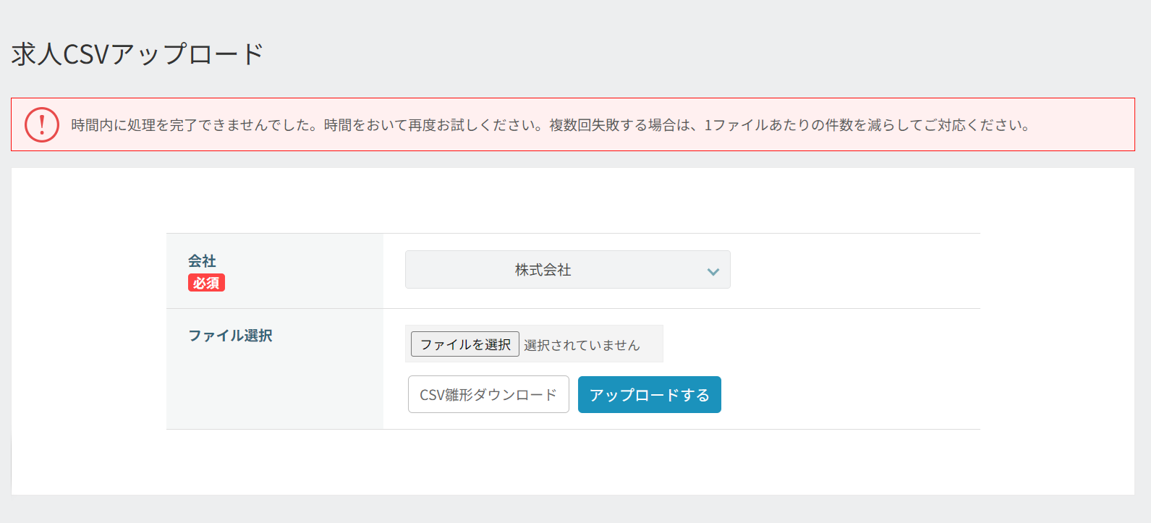Image resolution: width=1151 pixels, height=523 pixels.
Task: Click the 選択されていません file status text
Action: [x=582, y=345]
